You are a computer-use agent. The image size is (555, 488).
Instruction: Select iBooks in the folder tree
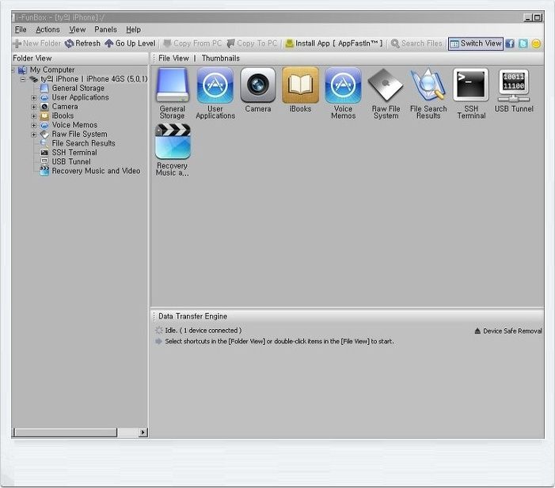[x=63, y=115]
